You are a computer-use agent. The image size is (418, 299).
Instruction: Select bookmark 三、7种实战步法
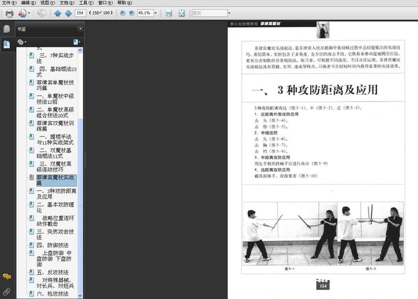click(55, 58)
